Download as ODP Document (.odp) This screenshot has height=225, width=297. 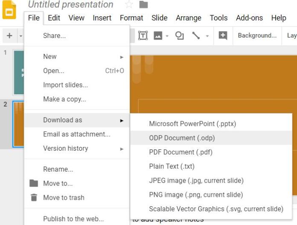pyautogui.click(x=211, y=138)
